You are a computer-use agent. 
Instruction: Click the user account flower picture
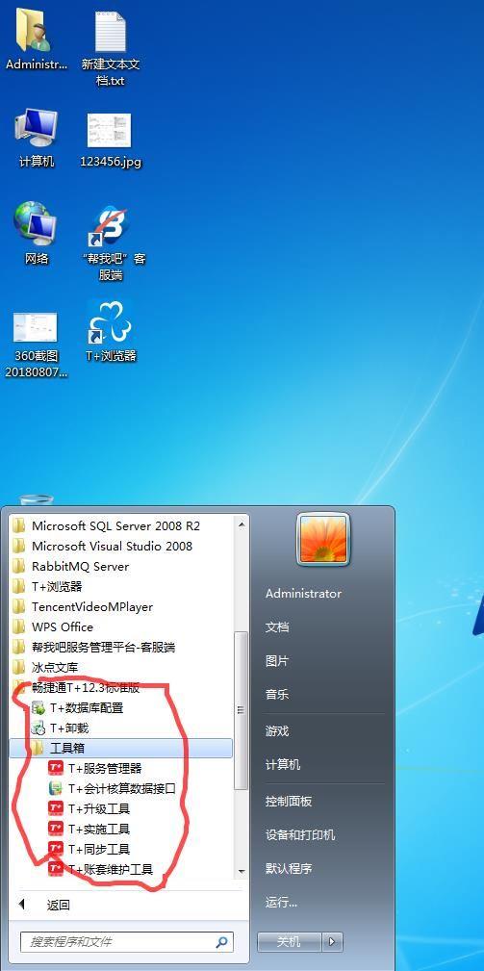(323, 539)
